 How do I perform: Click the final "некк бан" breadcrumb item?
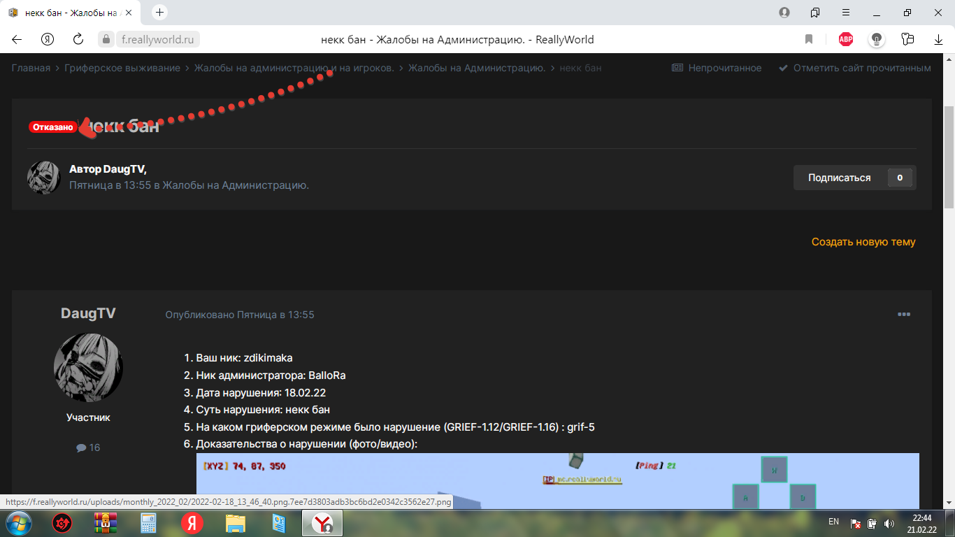coord(581,68)
